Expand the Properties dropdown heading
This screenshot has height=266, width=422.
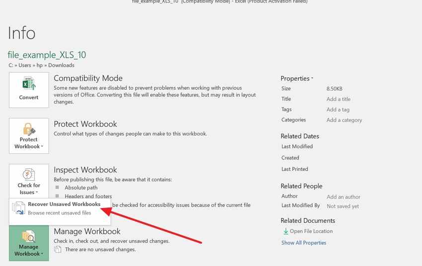pyautogui.click(x=297, y=78)
